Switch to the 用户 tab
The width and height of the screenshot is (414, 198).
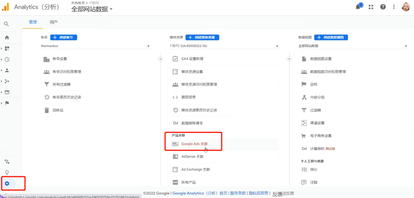[53, 22]
